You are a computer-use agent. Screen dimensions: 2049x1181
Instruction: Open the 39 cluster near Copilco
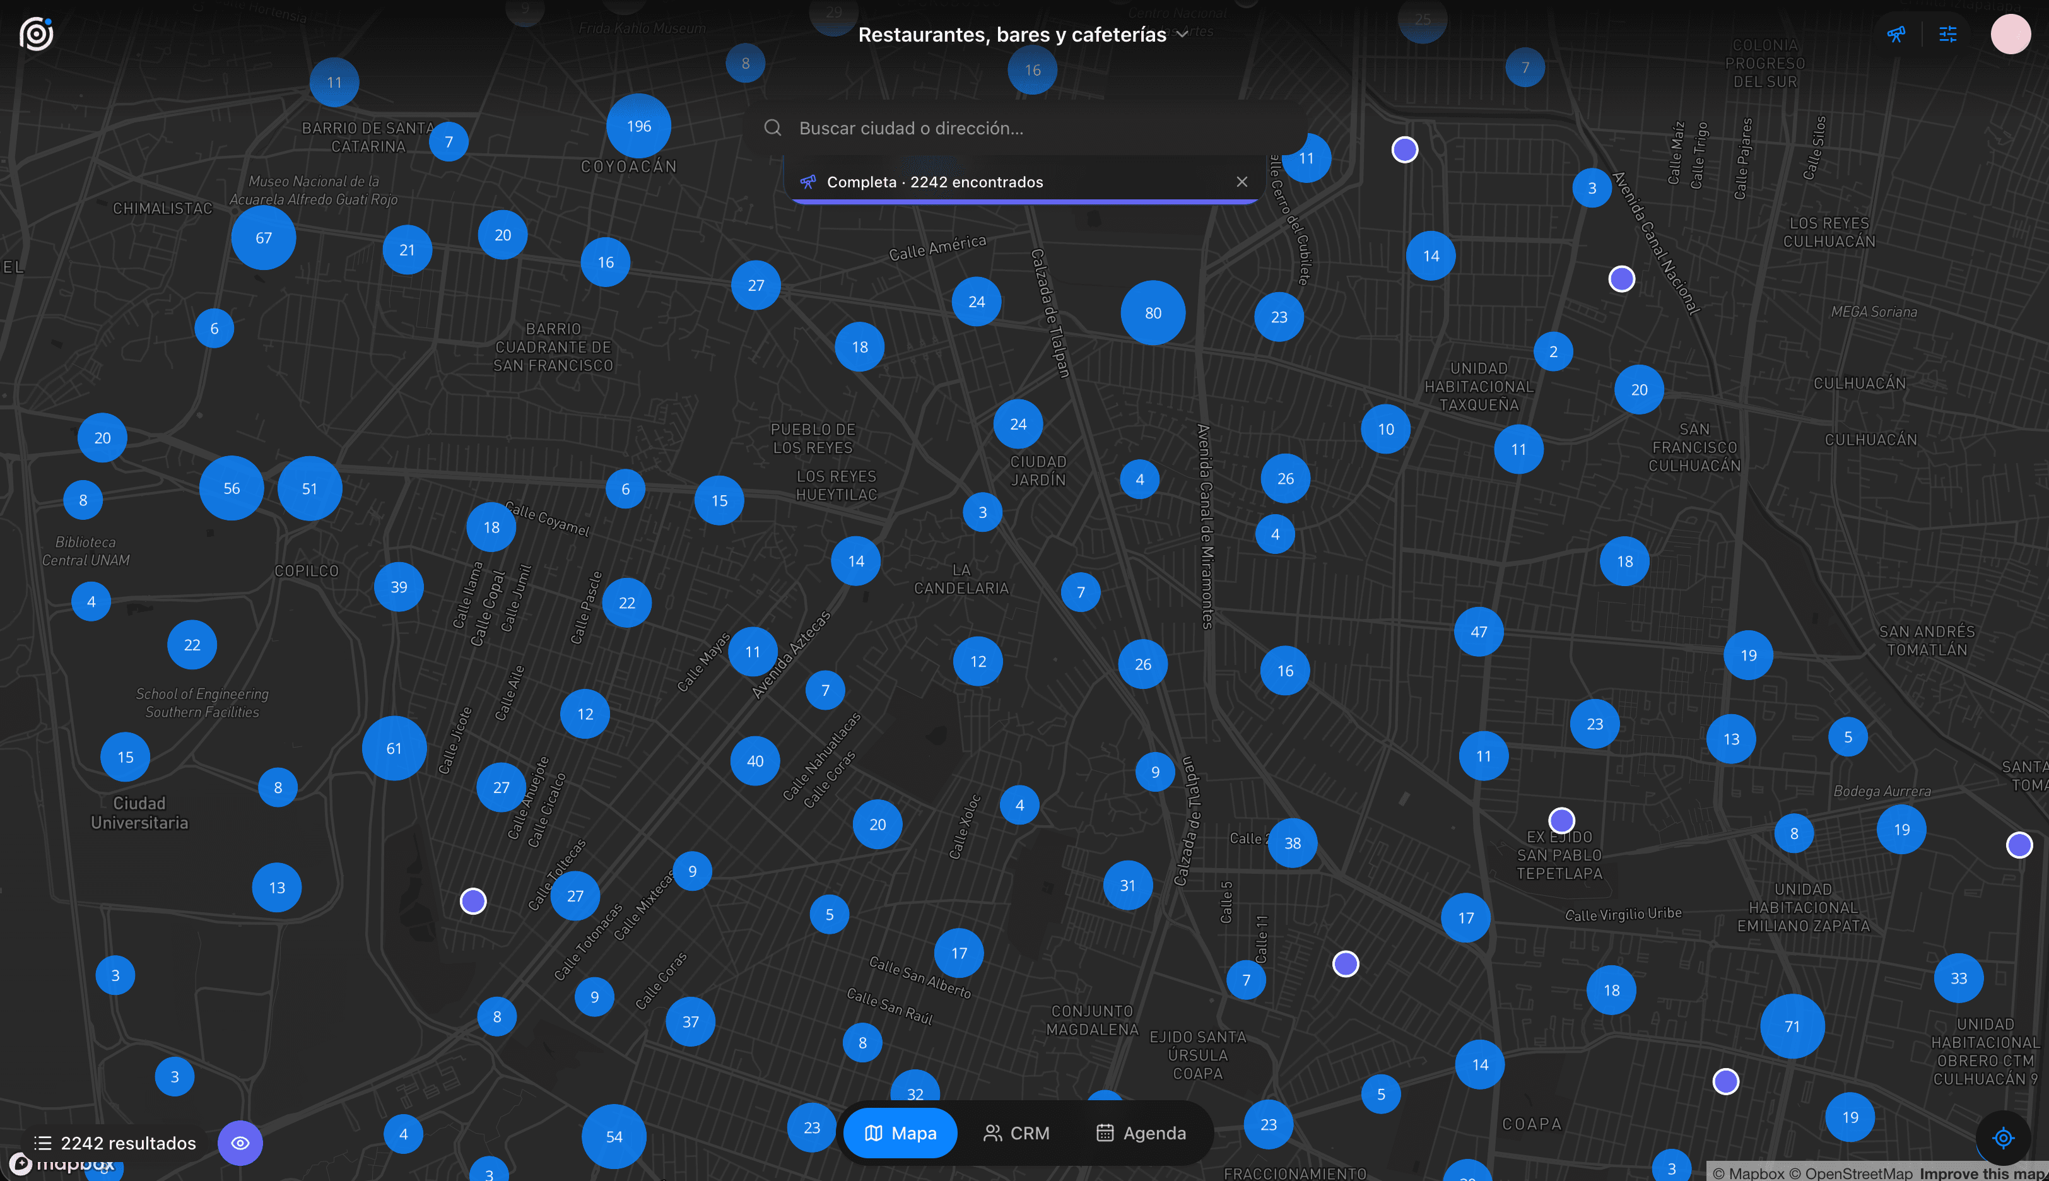pos(399,587)
